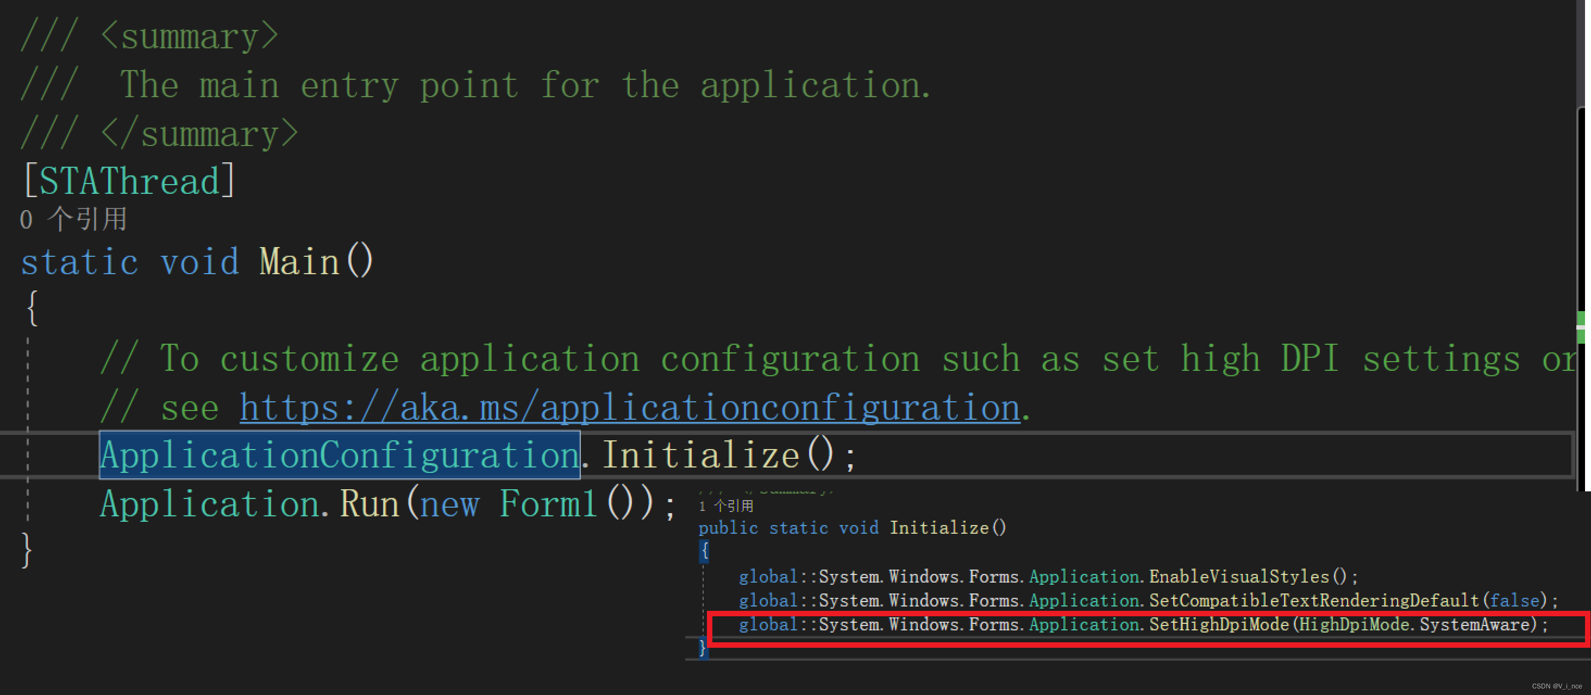This screenshot has height=695, width=1591.
Task: Open the aka.ms/applicationconfiguration hyperlink
Action: (629, 408)
